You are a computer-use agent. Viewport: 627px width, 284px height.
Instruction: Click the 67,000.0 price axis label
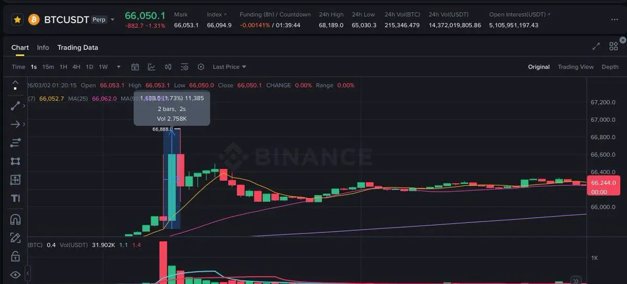(602, 120)
